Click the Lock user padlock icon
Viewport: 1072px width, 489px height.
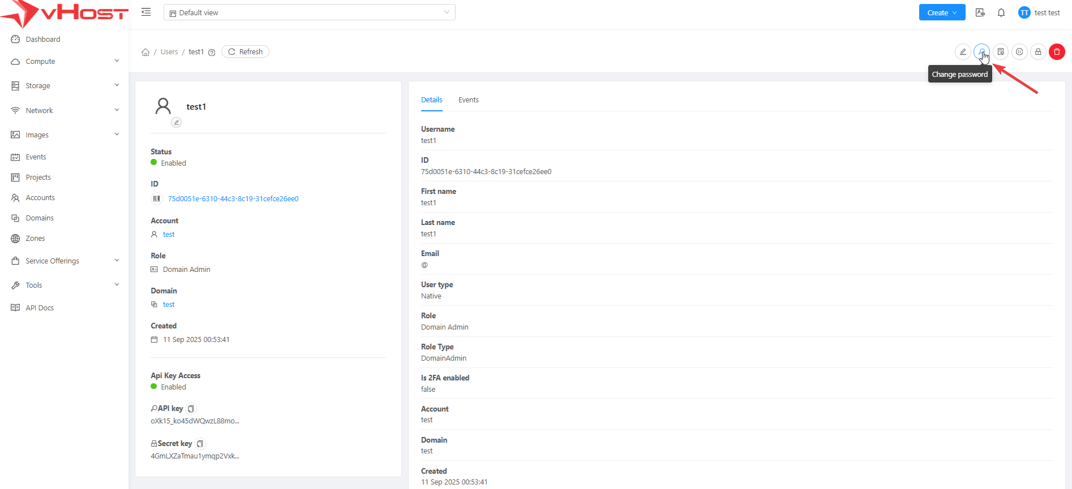point(1038,52)
